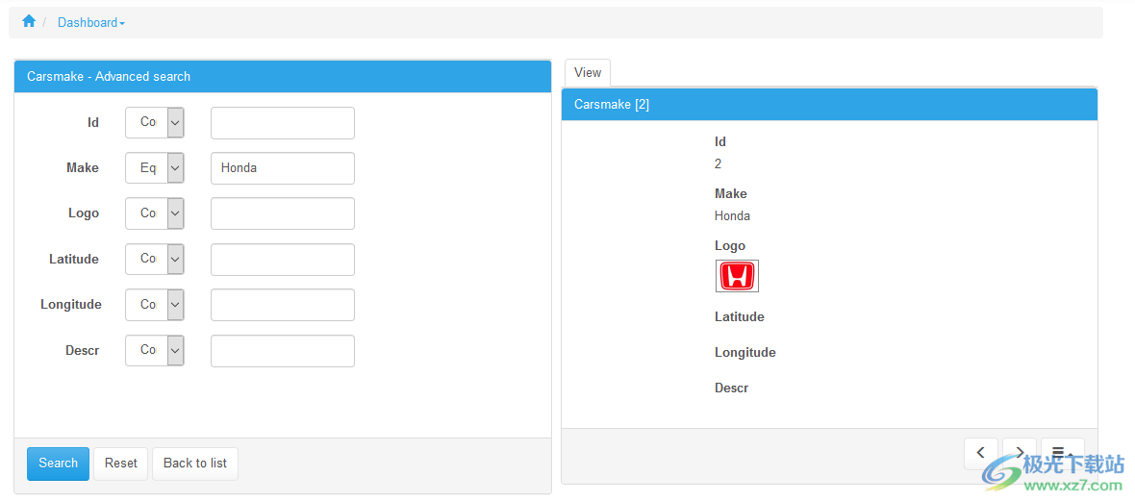
Task: Open the Make operator dropdown
Action: tap(155, 167)
